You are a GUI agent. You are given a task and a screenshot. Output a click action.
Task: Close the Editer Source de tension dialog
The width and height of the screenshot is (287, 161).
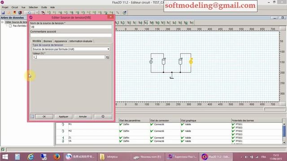click(x=111, y=17)
